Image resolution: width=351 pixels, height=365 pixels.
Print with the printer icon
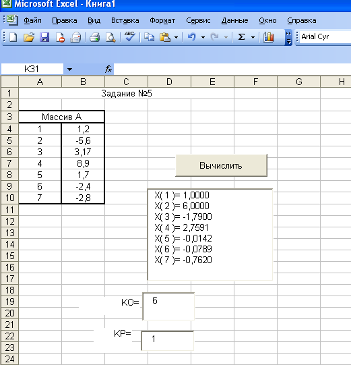[94, 37]
